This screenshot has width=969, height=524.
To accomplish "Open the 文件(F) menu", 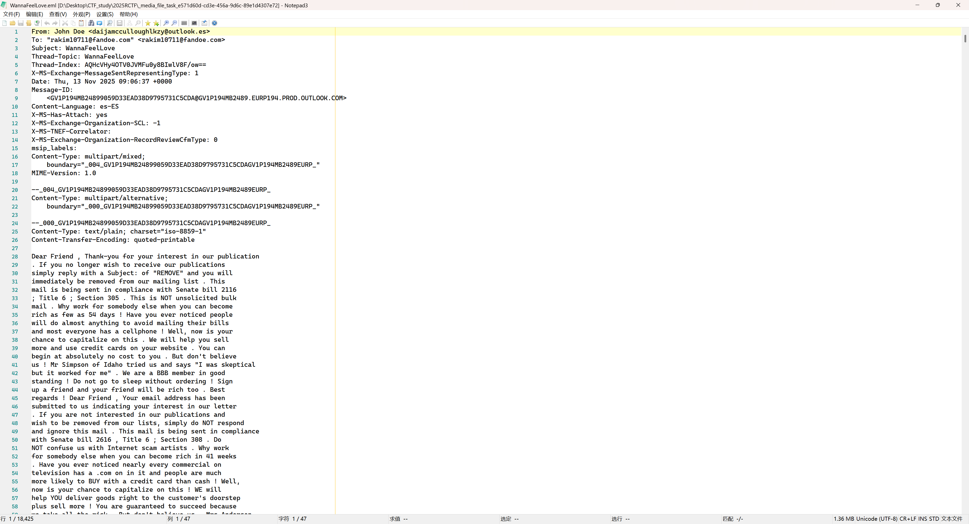I will click(11, 14).
